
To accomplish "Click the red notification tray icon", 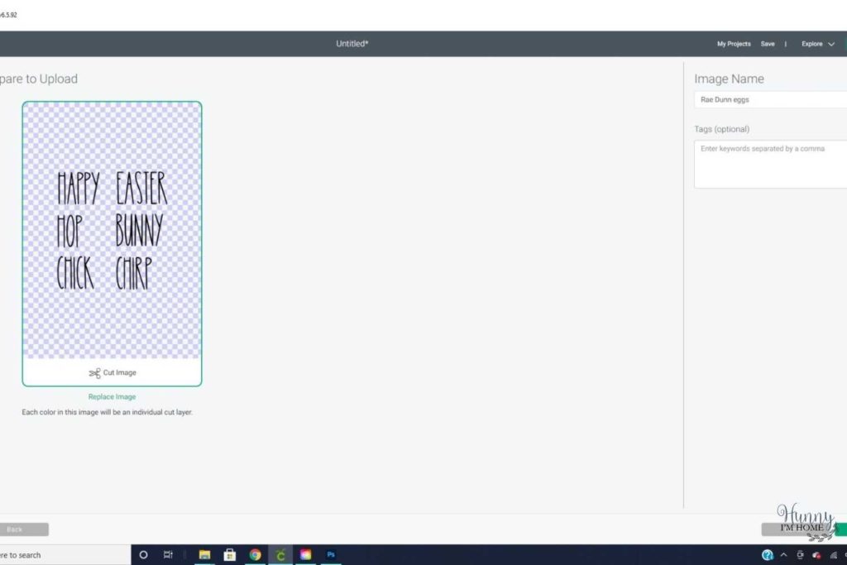I will 816,555.
